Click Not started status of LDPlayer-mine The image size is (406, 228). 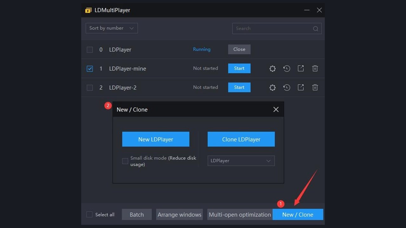[206, 68]
